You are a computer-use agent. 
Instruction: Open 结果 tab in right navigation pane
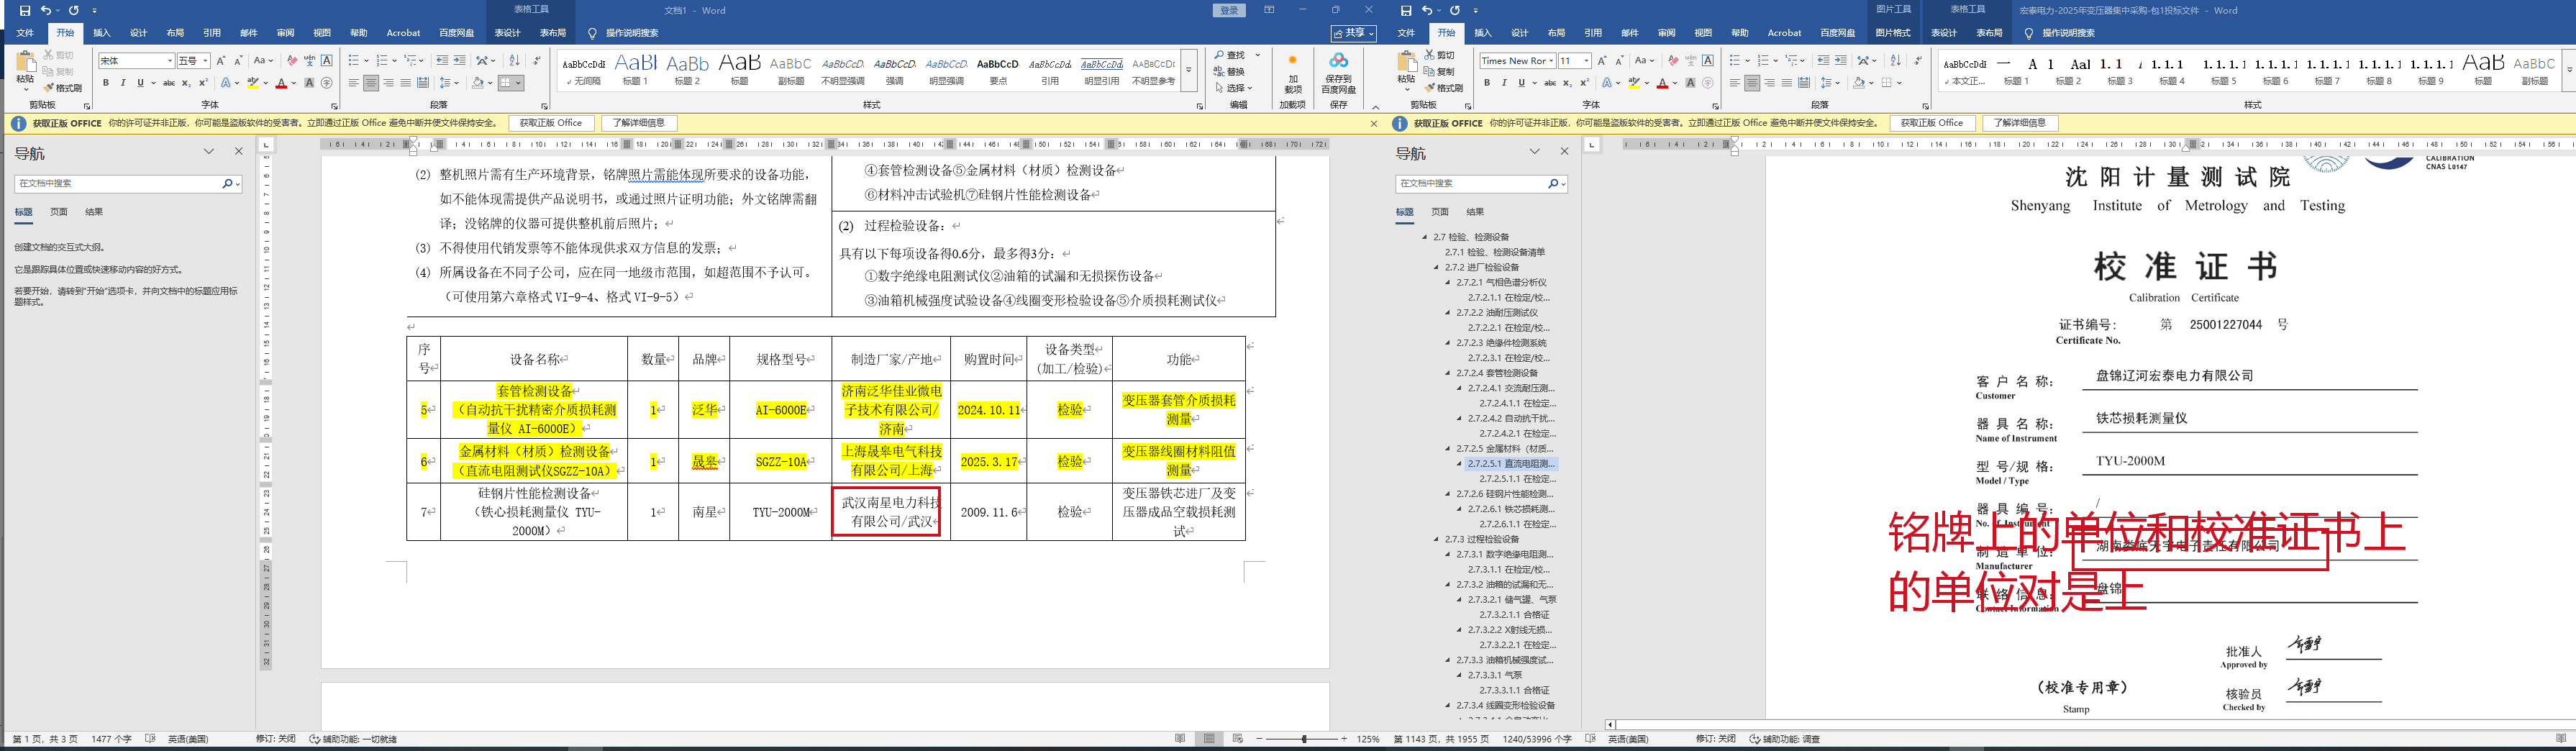(1475, 212)
